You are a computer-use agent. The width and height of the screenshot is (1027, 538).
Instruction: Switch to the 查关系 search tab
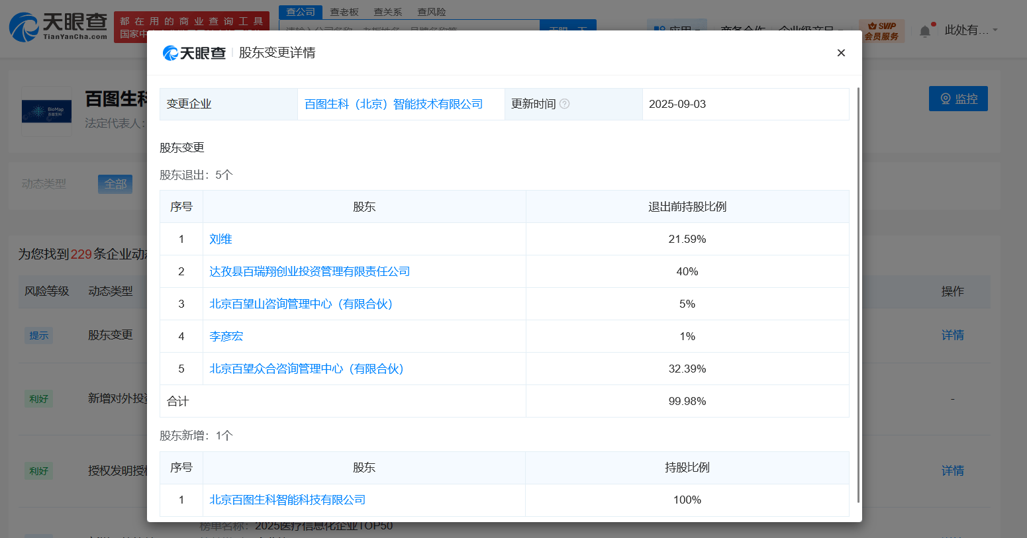tap(387, 12)
